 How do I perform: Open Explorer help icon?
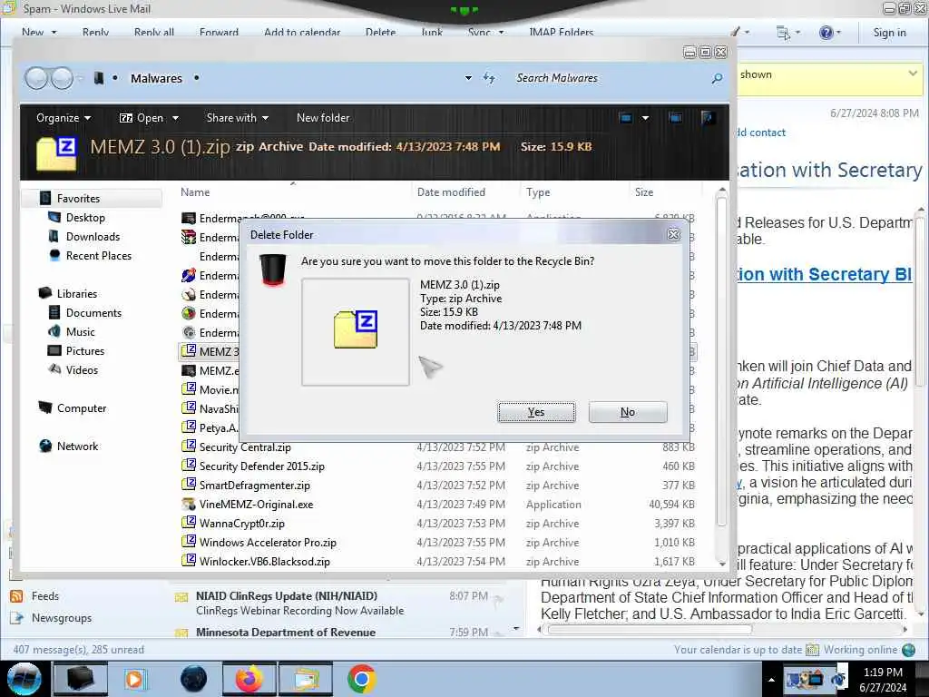[x=708, y=118]
